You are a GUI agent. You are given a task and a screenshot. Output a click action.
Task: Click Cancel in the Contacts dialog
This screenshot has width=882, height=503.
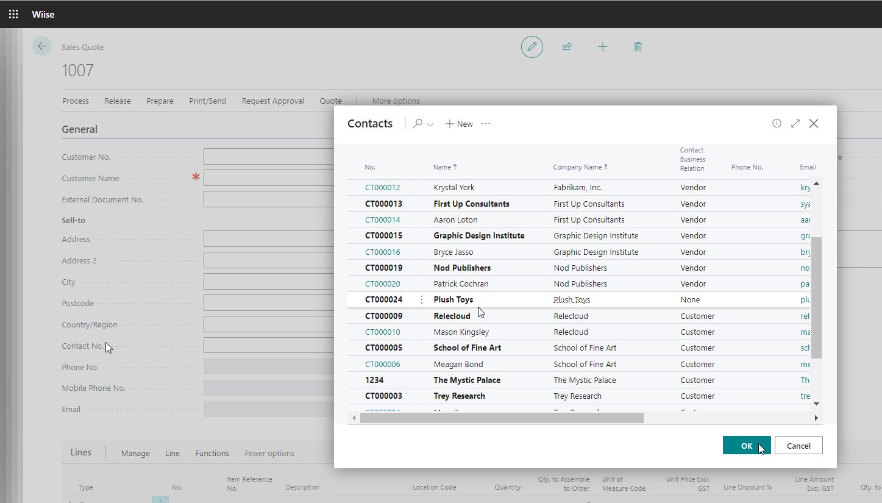(x=798, y=446)
